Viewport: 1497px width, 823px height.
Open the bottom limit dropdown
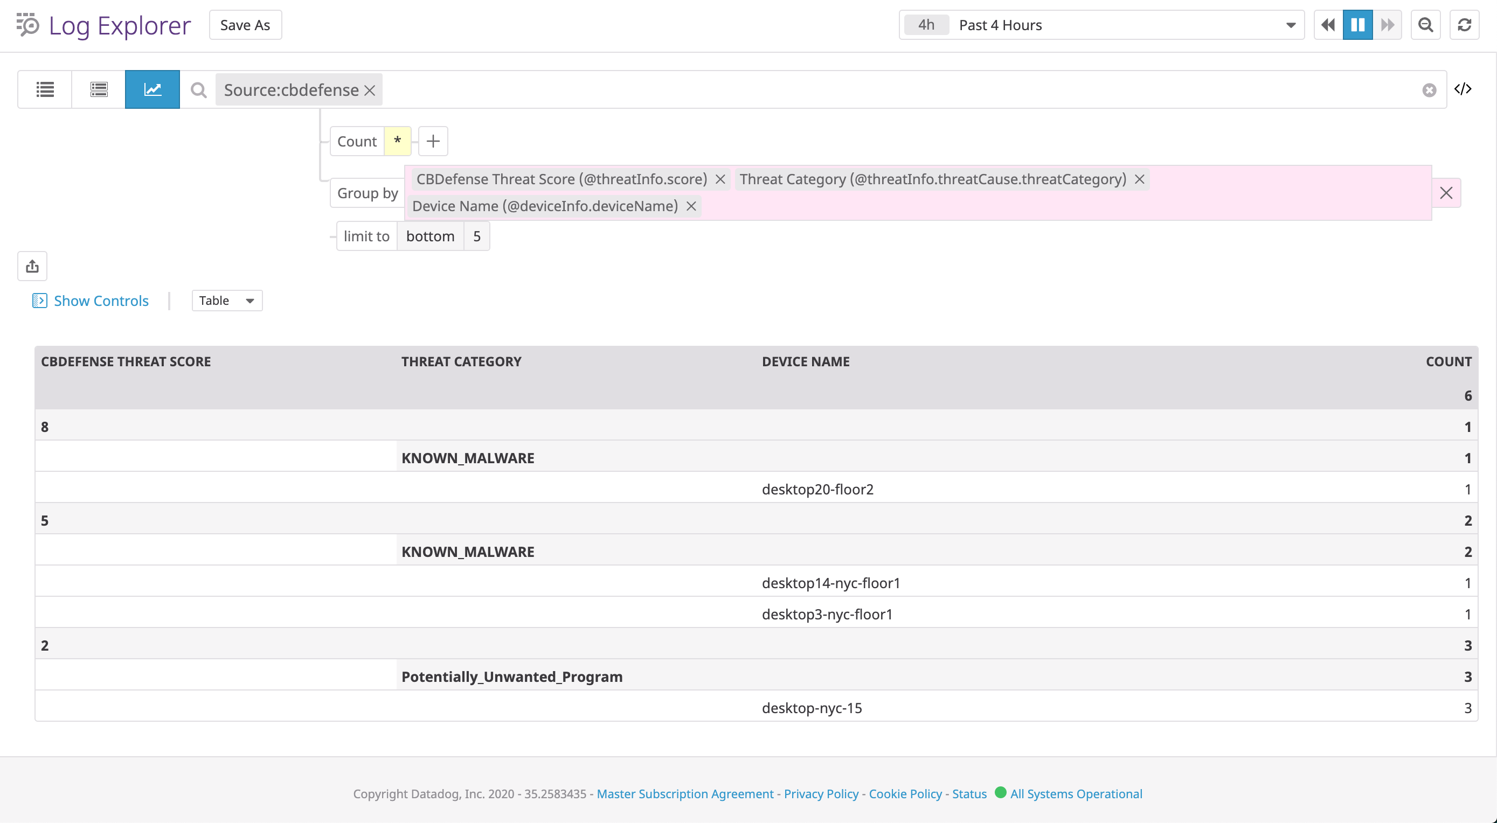pos(430,236)
